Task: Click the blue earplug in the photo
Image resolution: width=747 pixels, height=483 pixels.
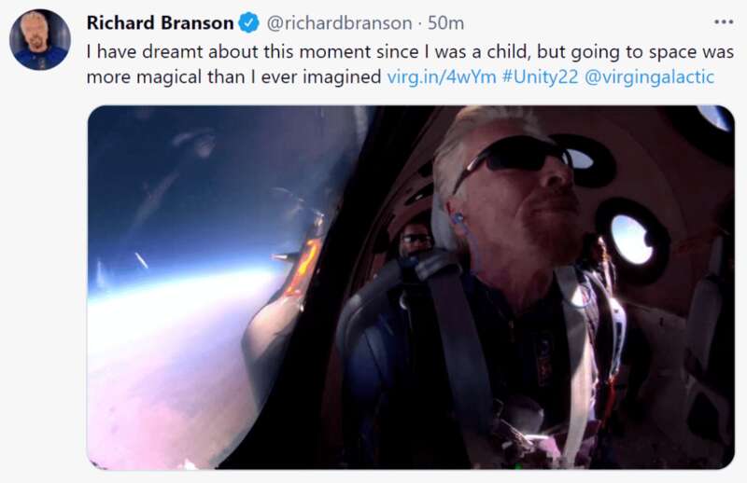Action: click(x=458, y=218)
